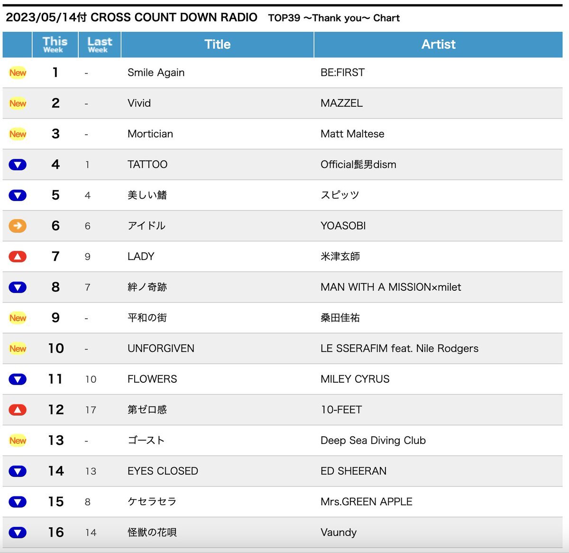This screenshot has height=553, width=569.
Task: Click the song title EYES CLOSED
Action: pos(163,471)
